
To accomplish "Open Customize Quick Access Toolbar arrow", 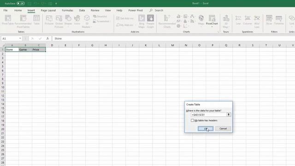I will (x=56, y=4).
